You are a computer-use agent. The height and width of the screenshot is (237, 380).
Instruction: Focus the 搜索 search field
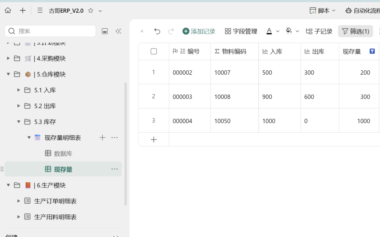(50, 31)
